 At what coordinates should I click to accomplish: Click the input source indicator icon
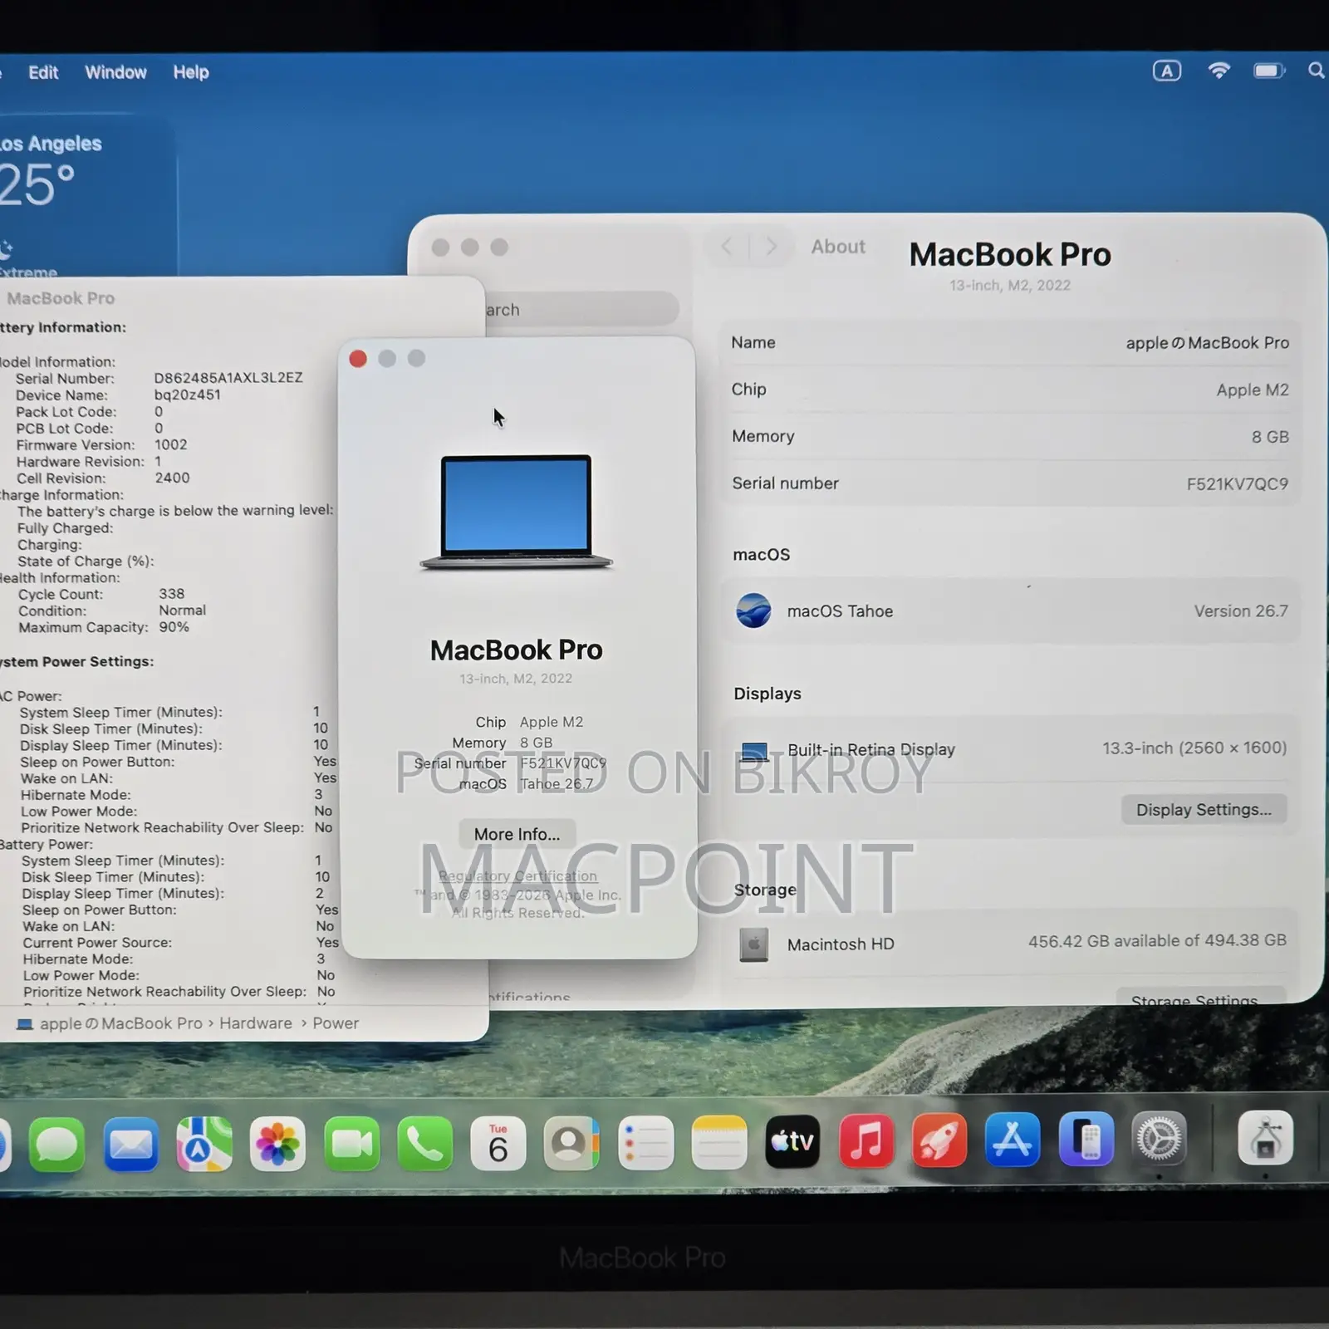pyautogui.click(x=1167, y=71)
